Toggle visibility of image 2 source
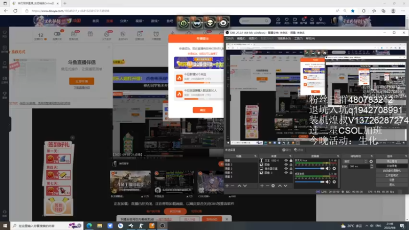This screenshot has height=230, width=409. click(x=286, y=173)
